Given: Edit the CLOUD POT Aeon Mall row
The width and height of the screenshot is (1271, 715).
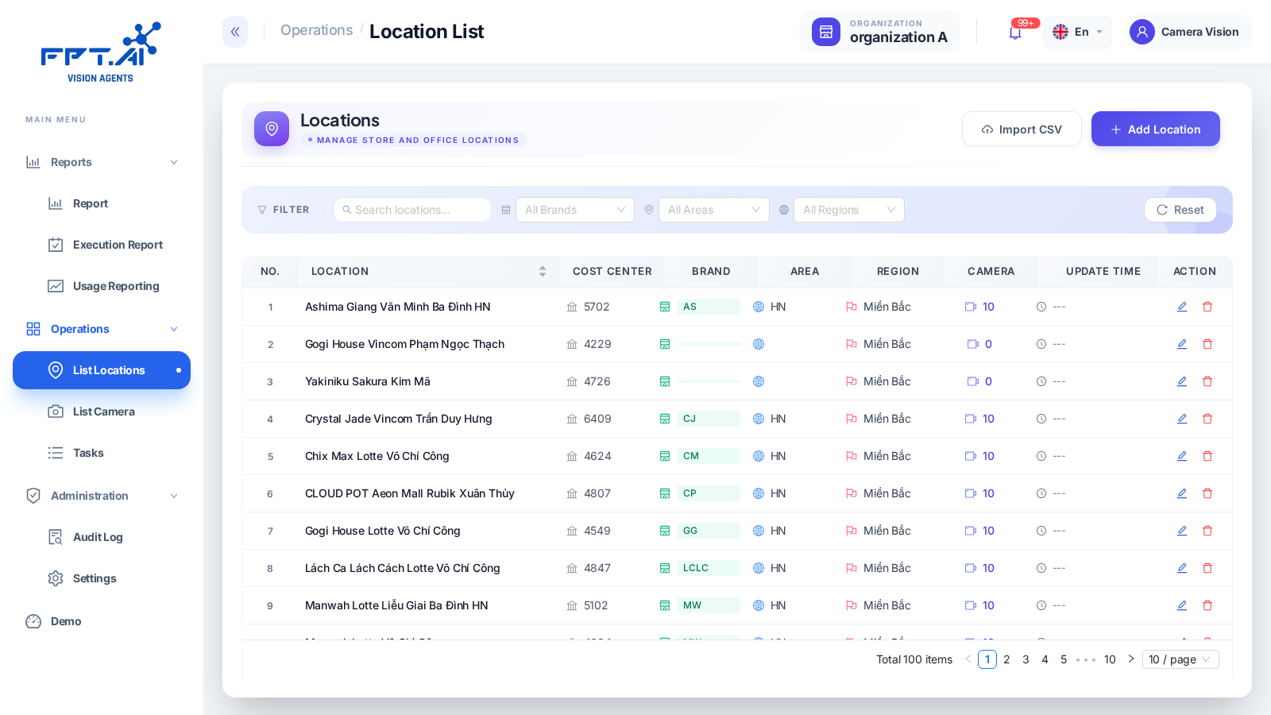Looking at the screenshot, I should [x=1182, y=493].
